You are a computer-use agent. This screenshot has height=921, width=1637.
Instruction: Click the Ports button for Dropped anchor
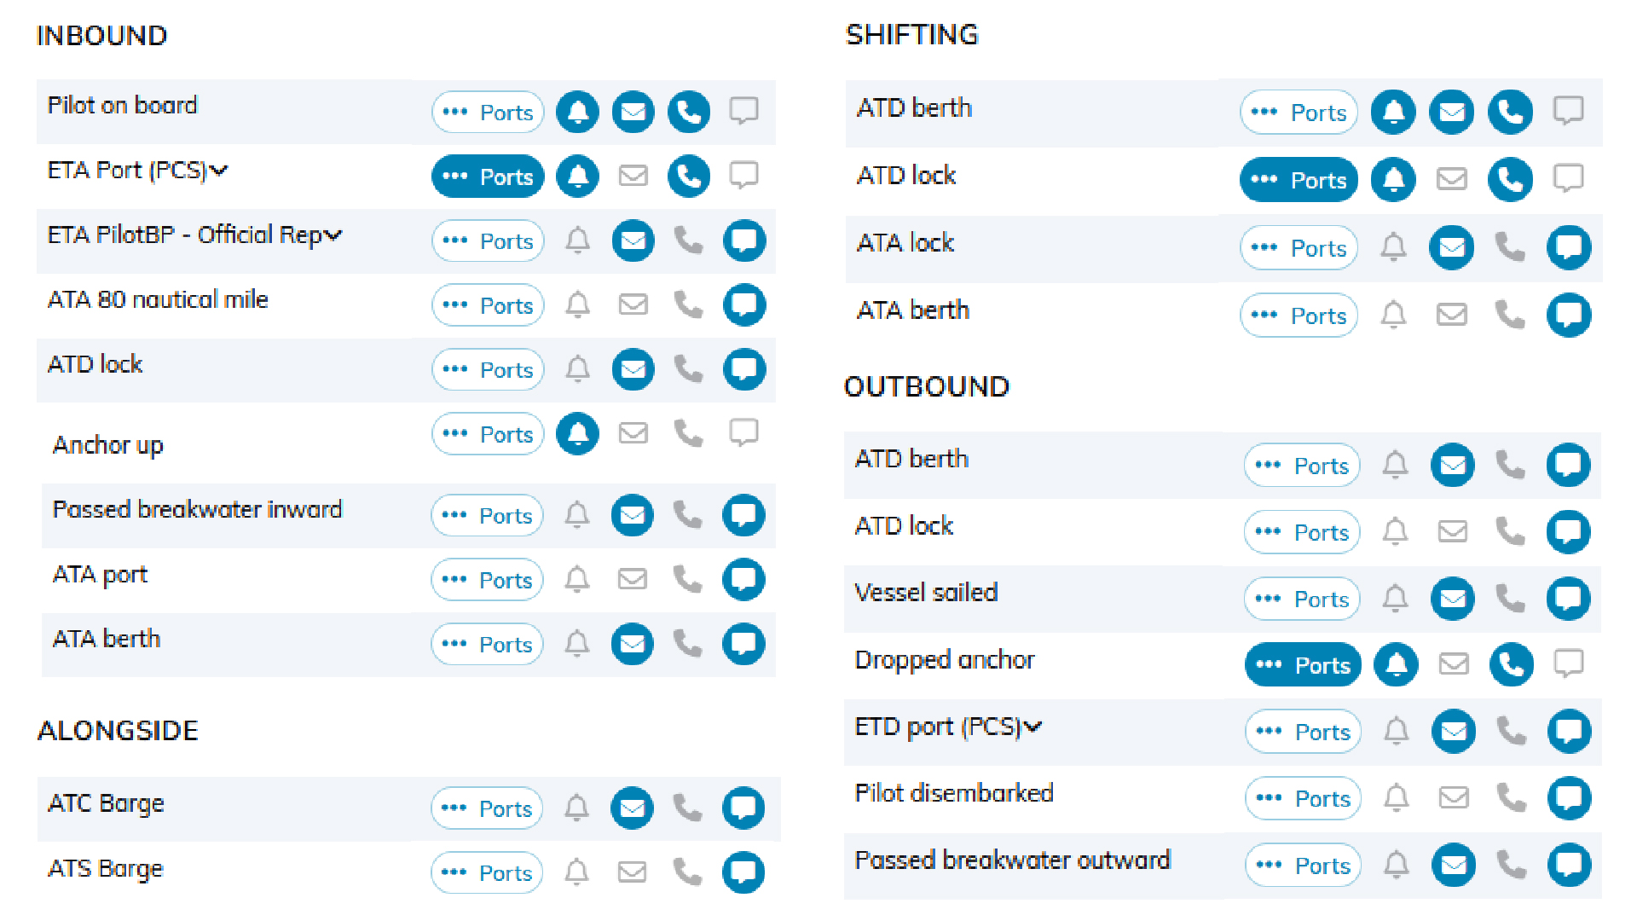tap(1303, 664)
